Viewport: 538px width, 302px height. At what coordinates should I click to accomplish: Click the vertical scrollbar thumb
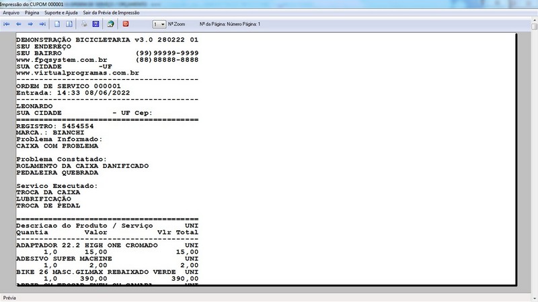[x=534, y=27]
